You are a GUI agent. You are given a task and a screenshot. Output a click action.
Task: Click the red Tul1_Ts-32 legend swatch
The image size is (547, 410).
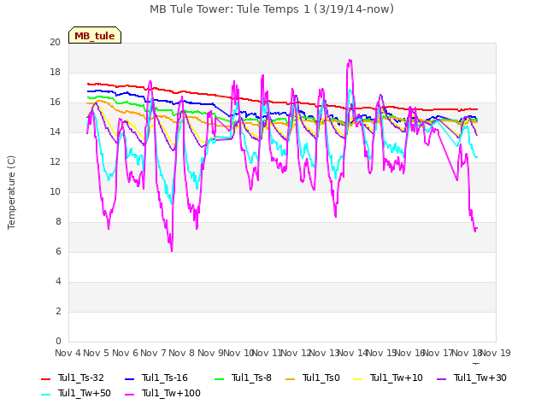click(45, 379)
